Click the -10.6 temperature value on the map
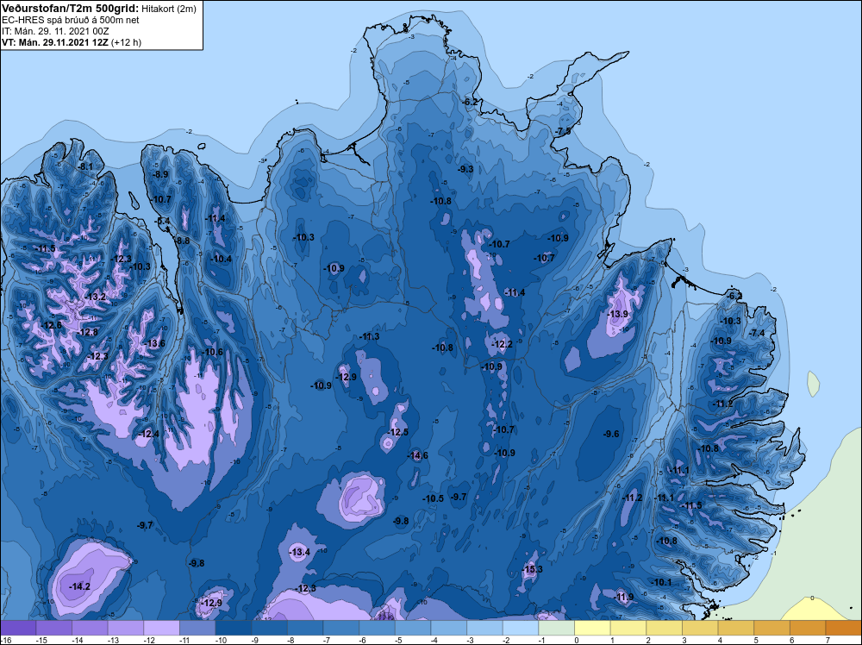The height and width of the screenshot is (645, 862). 213,353
